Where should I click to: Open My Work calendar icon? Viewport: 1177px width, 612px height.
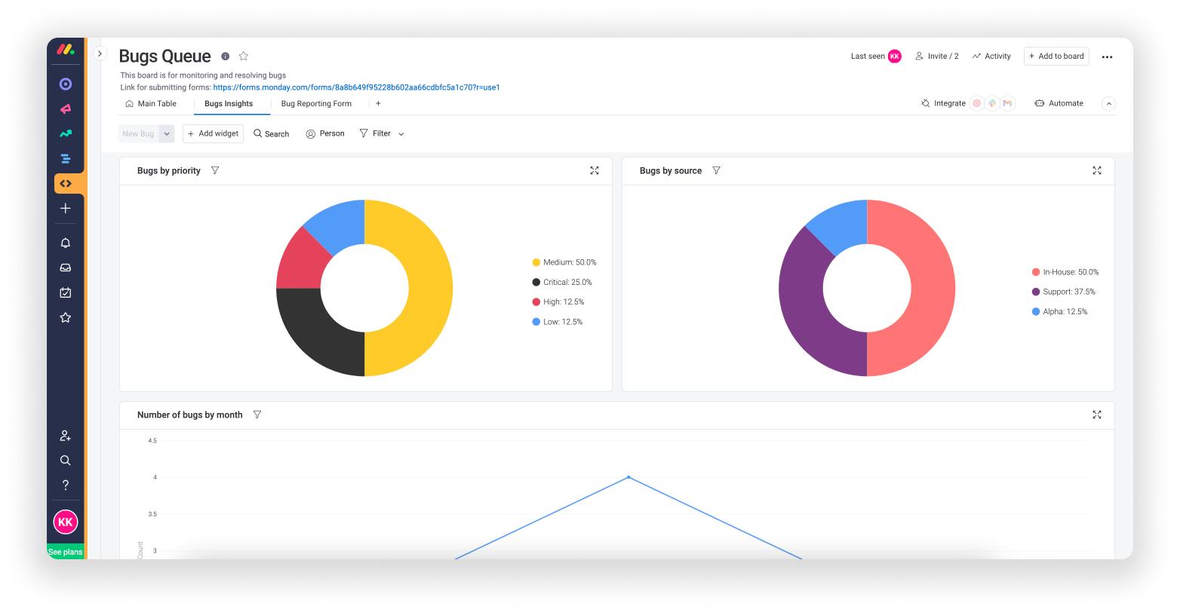(x=66, y=292)
